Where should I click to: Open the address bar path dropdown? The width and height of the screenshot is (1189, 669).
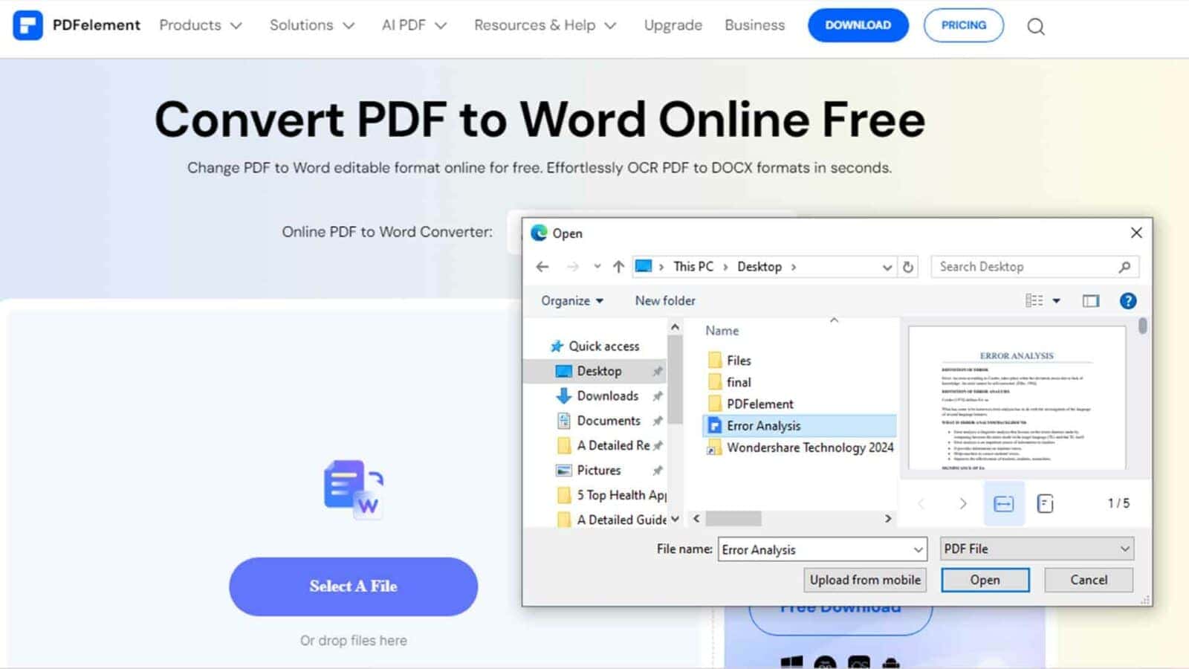point(887,268)
